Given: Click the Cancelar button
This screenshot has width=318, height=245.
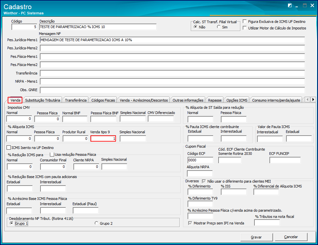Looking at the screenshot, I should (x=291, y=237).
